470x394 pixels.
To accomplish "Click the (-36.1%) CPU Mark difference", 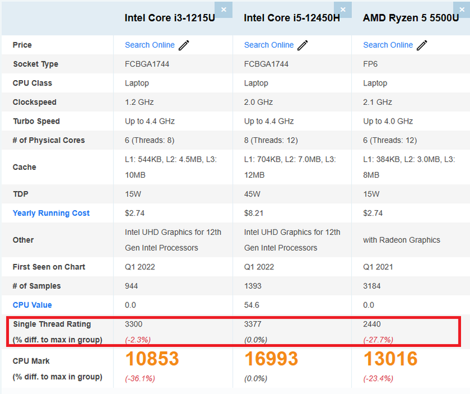I will click(x=140, y=378).
